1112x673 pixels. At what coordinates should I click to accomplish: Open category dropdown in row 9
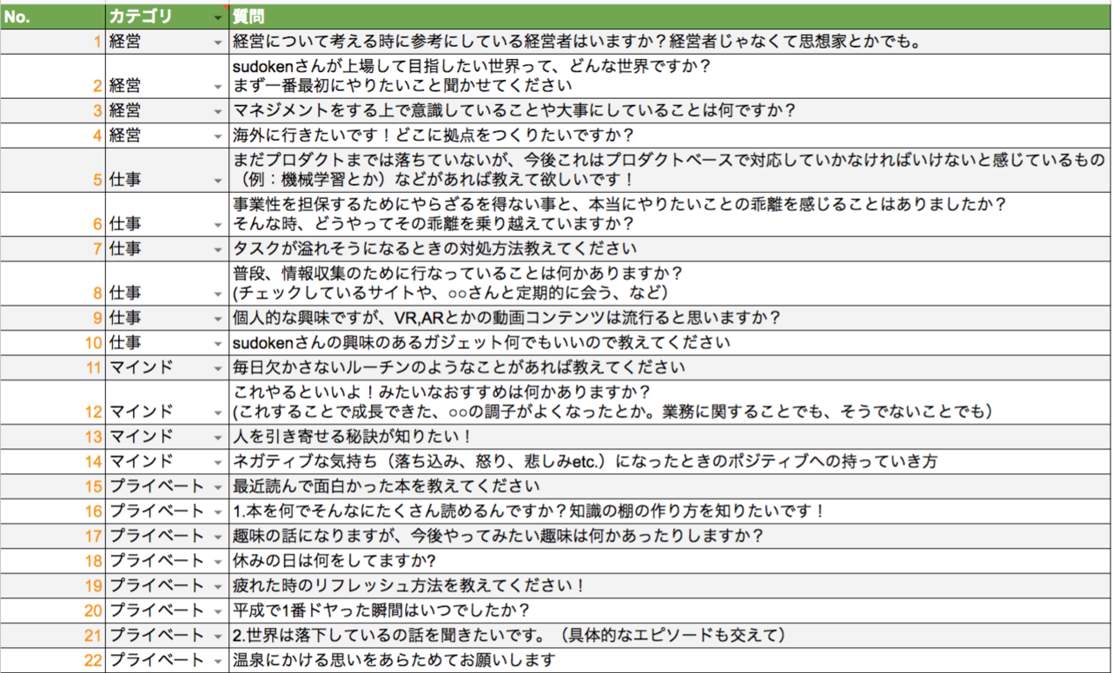coord(217,318)
